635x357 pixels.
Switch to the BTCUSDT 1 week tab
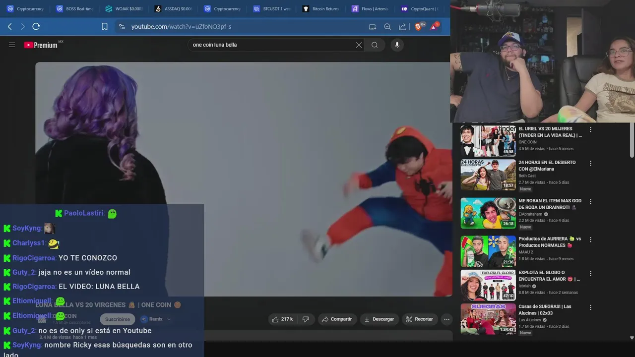[272, 9]
